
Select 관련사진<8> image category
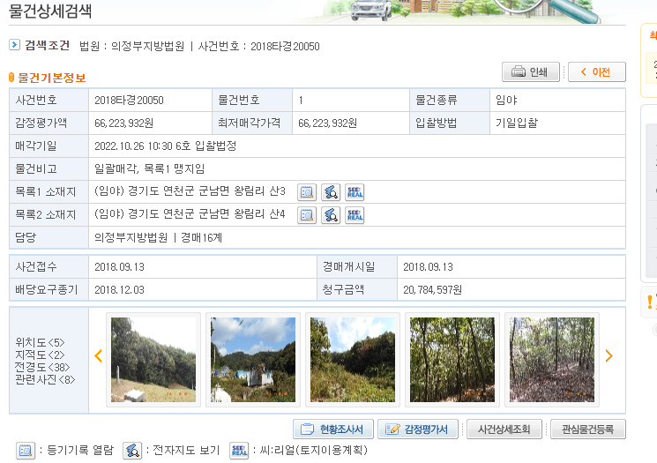(45, 379)
